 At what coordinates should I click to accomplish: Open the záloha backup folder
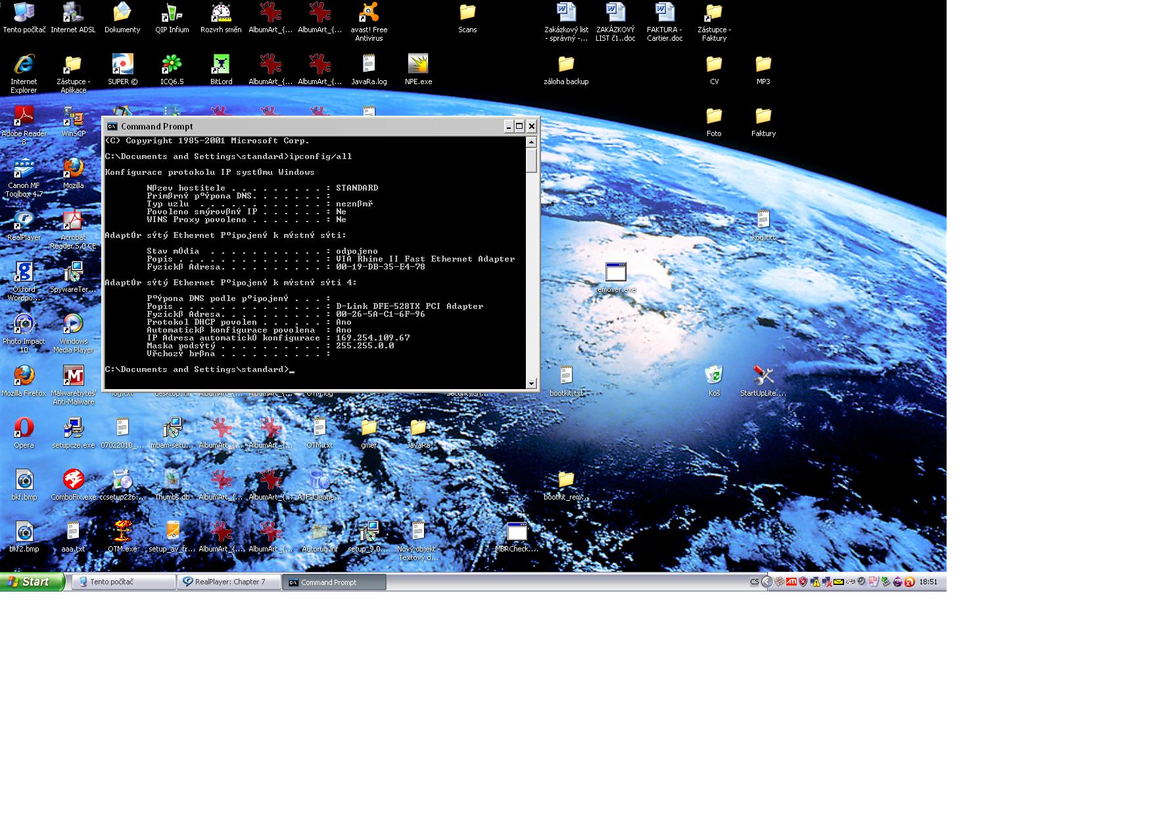tap(566, 64)
